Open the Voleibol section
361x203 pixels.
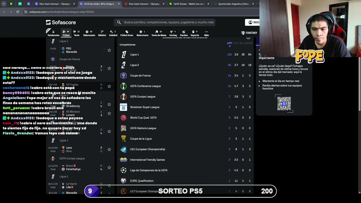tap(113, 33)
